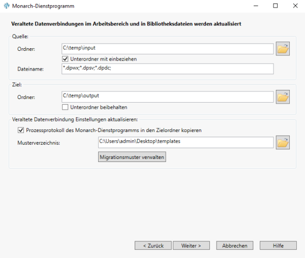Click the source Ordner path field
Viewport: 305px width, 258px height.
click(x=167, y=48)
